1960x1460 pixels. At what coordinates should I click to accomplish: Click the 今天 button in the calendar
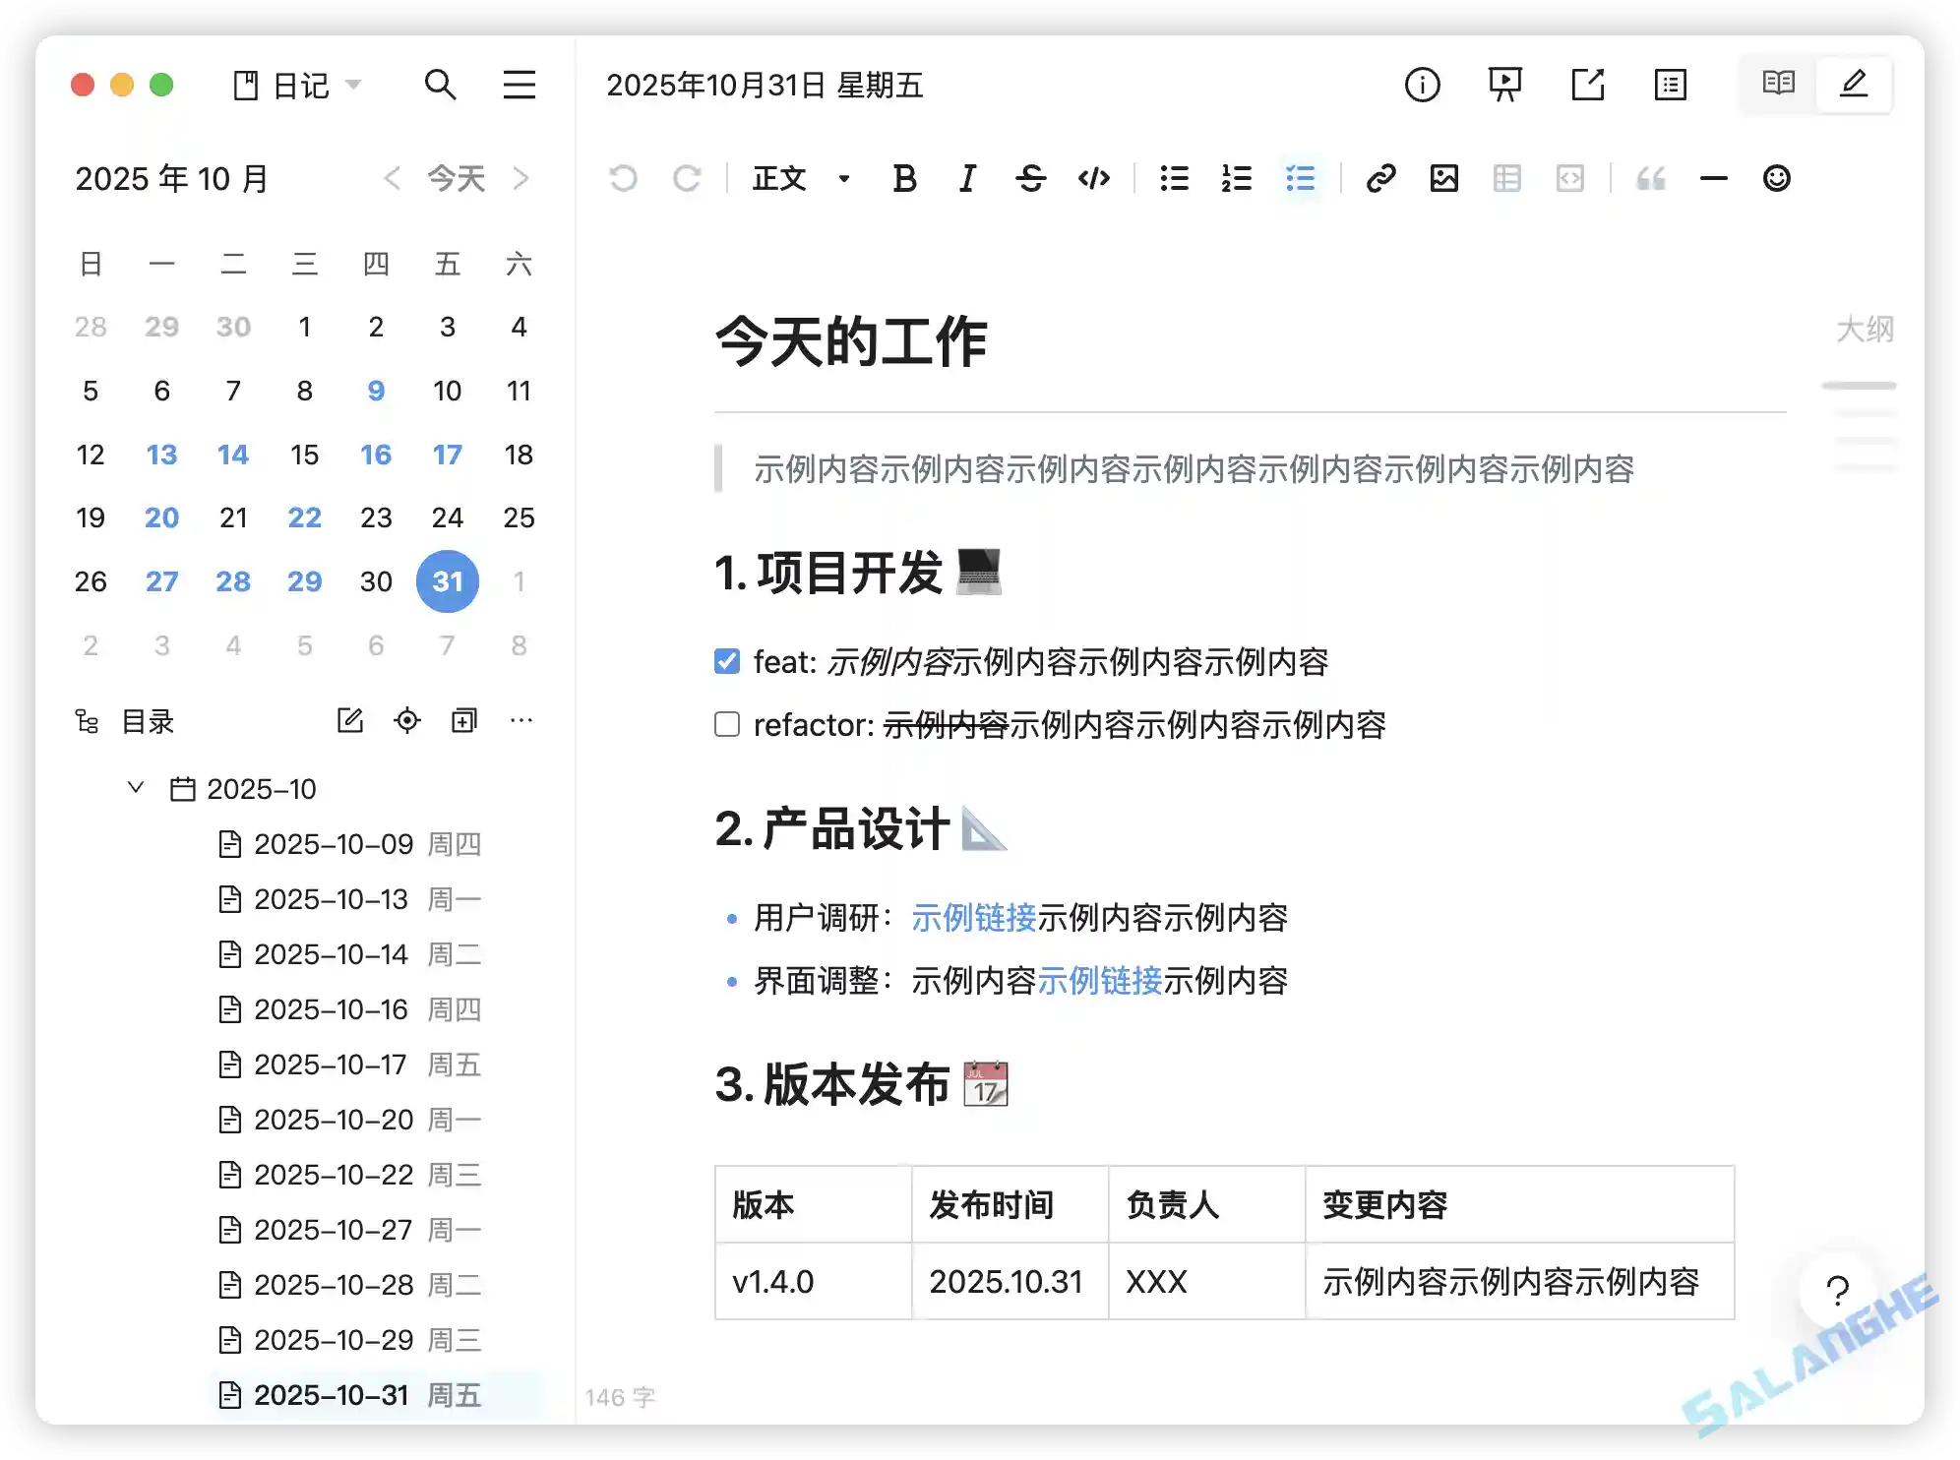coord(456,178)
